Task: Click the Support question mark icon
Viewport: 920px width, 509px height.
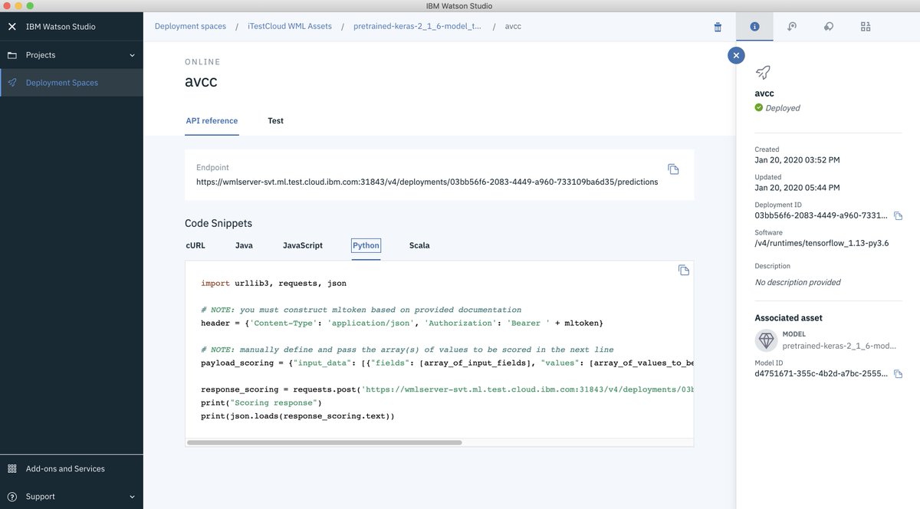Action: (11, 497)
